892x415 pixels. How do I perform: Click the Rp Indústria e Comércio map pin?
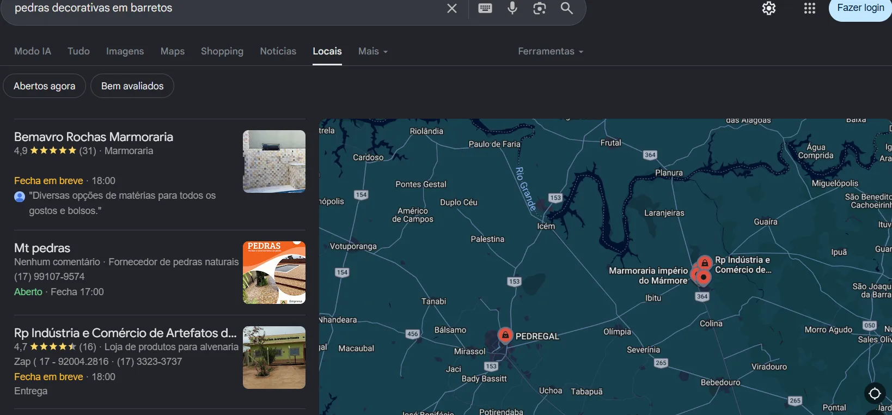click(x=705, y=263)
